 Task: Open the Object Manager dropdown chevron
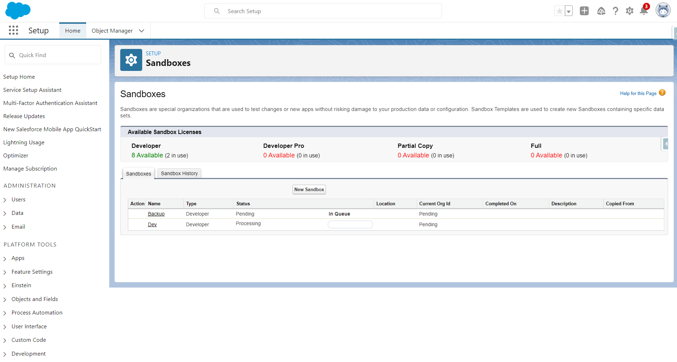click(x=141, y=31)
